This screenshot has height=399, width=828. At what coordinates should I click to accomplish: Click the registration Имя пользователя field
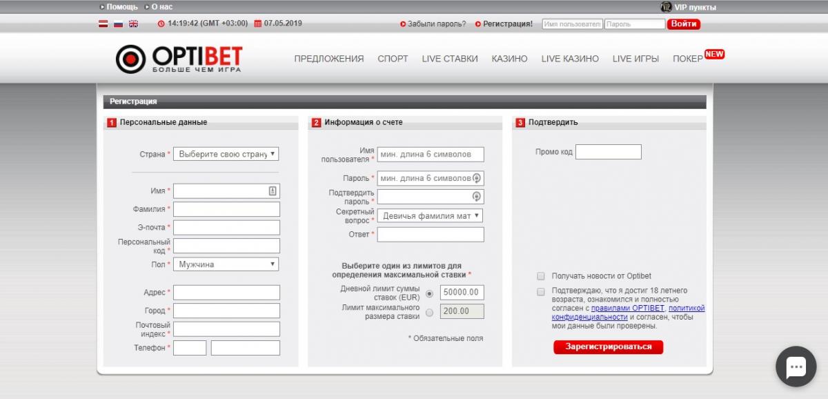tap(431, 154)
